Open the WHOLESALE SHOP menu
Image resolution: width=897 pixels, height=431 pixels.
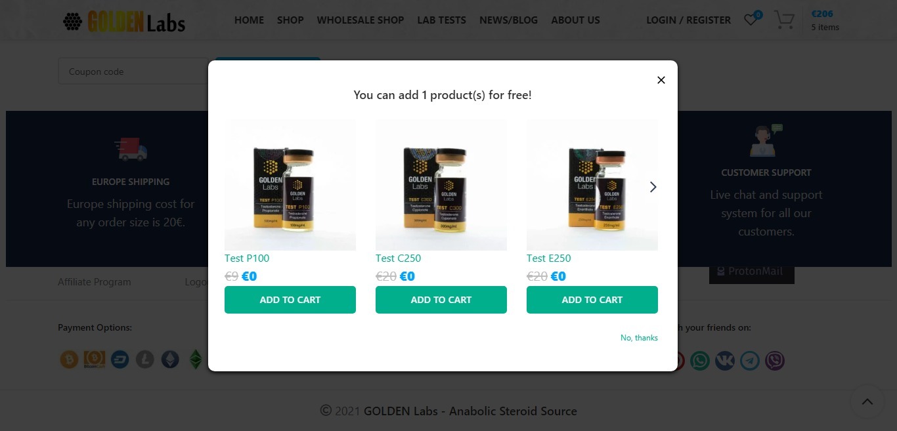tap(361, 20)
